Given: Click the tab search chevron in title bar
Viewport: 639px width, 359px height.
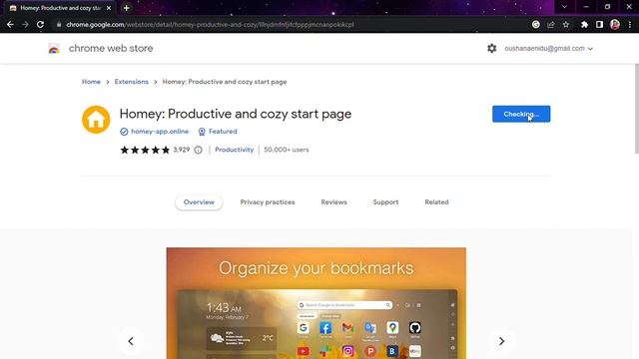Looking at the screenshot, I should 564,7.
